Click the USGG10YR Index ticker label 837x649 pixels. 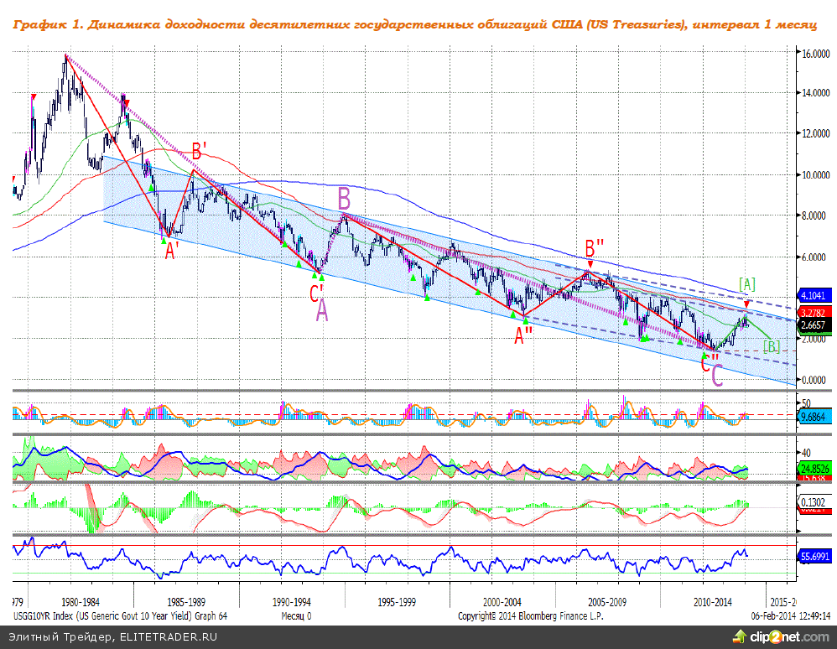(120, 616)
